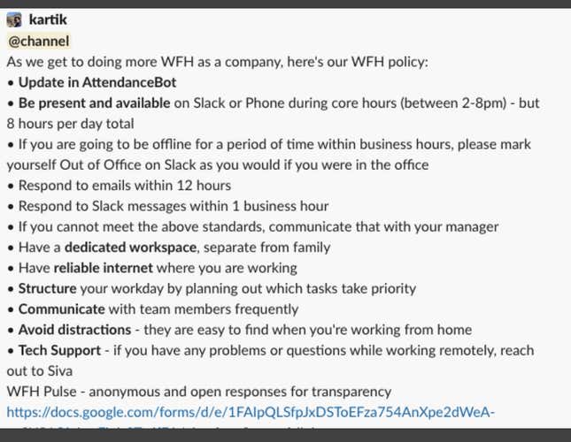
Task: Click the 'reliable internet' bold phrase
Action: pyautogui.click(x=103, y=268)
